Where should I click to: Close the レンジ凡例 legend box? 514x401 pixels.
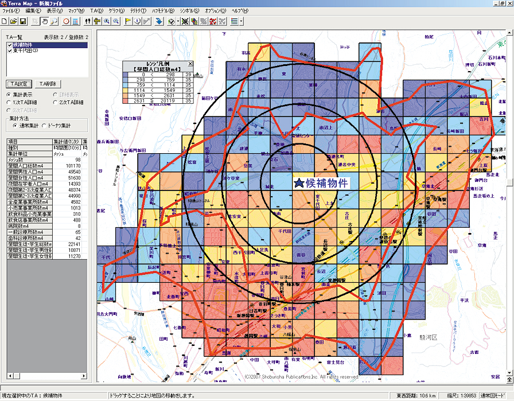[190, 64]
